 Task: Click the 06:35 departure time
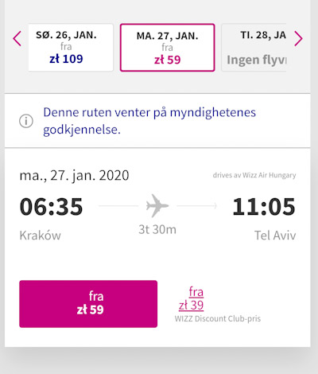click(x=51, y=207)
